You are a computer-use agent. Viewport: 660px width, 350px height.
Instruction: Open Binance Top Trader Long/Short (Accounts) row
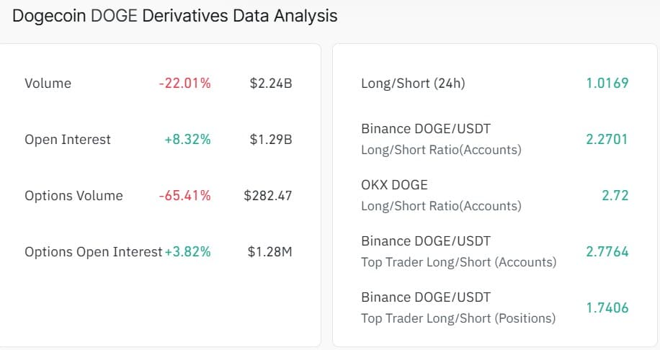click(458, 251)
